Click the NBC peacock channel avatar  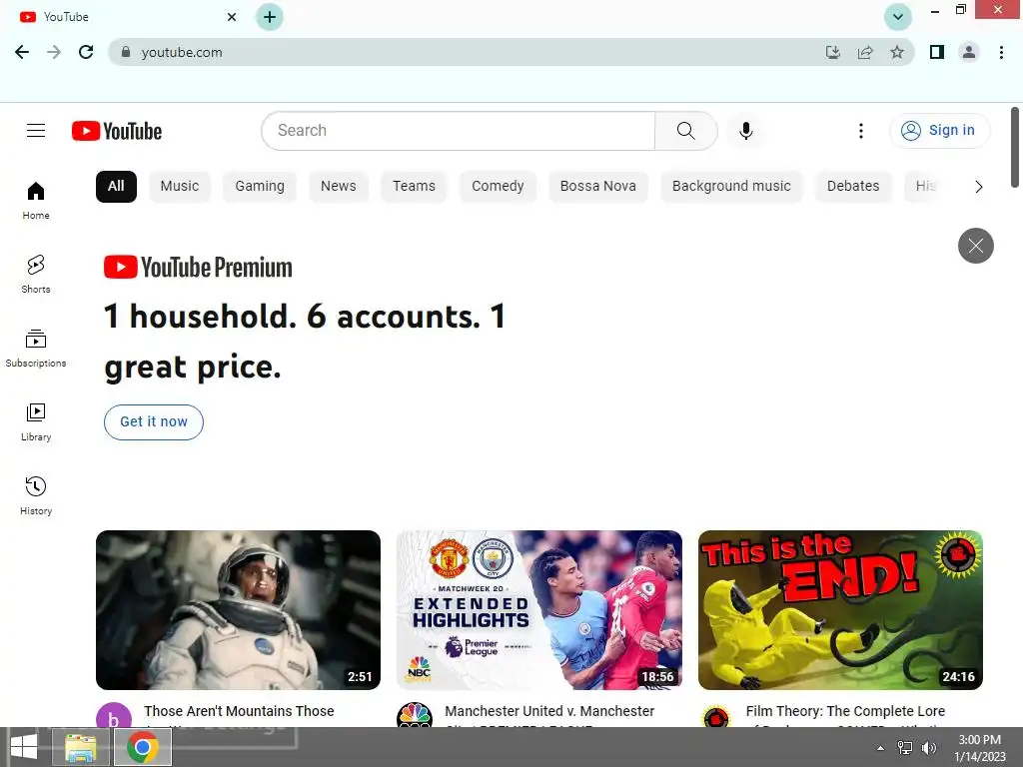415,716
